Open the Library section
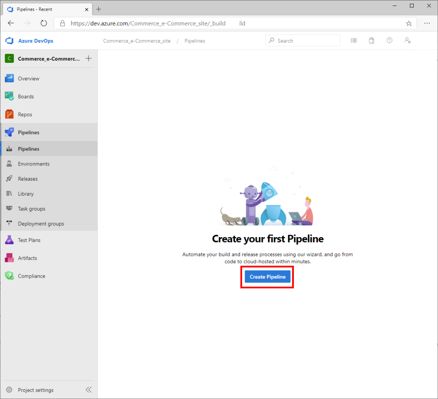Image resolution: width=438 pixels, height=399 pixels. (x=25, y=194)
